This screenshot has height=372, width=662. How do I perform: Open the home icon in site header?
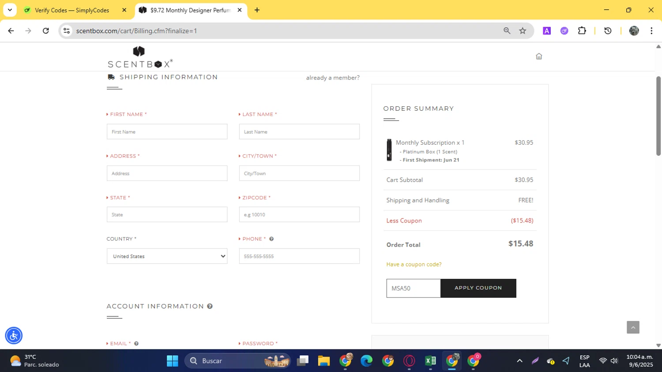(x=539, y=56)
